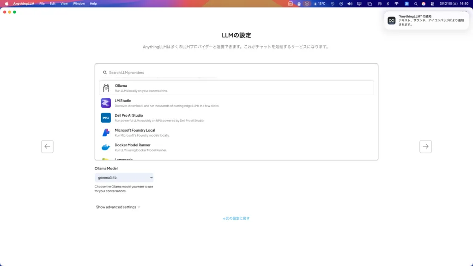This screenshot has height=266, width=473.
Task: Go back with the left arrow button
Action: tap(47, 146)
